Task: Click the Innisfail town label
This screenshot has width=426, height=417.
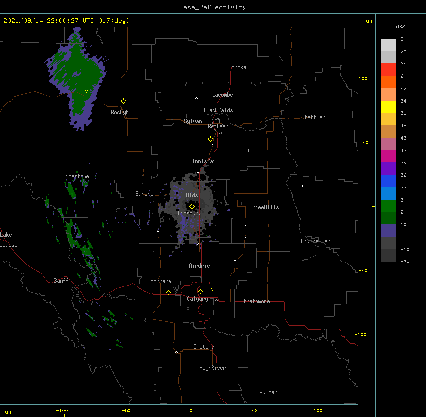Action: tap(205, 161)
